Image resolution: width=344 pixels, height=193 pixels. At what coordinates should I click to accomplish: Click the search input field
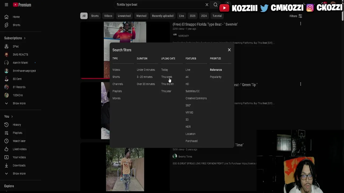click(160, 5)
